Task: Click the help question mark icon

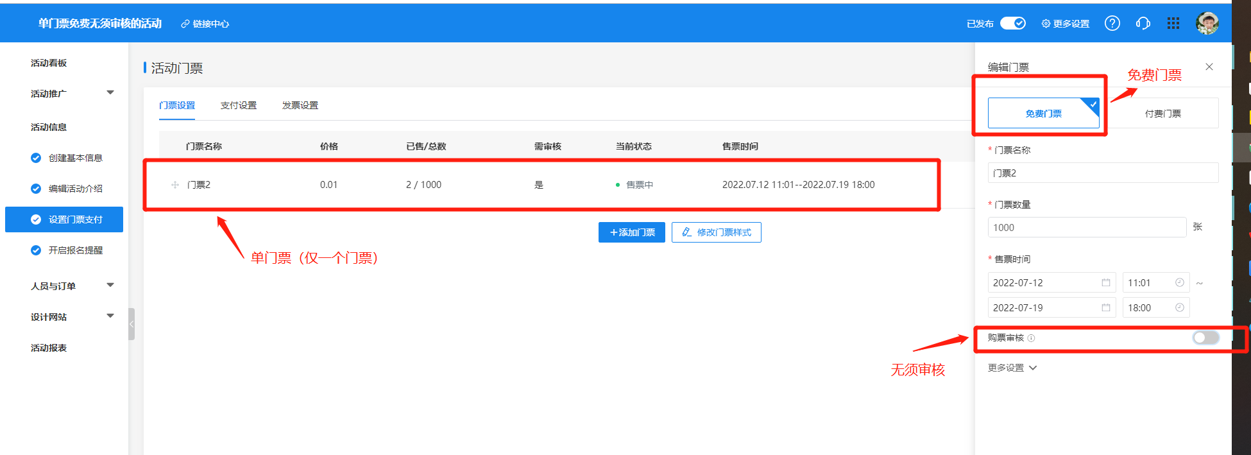Action: [x=1112, y=23]
